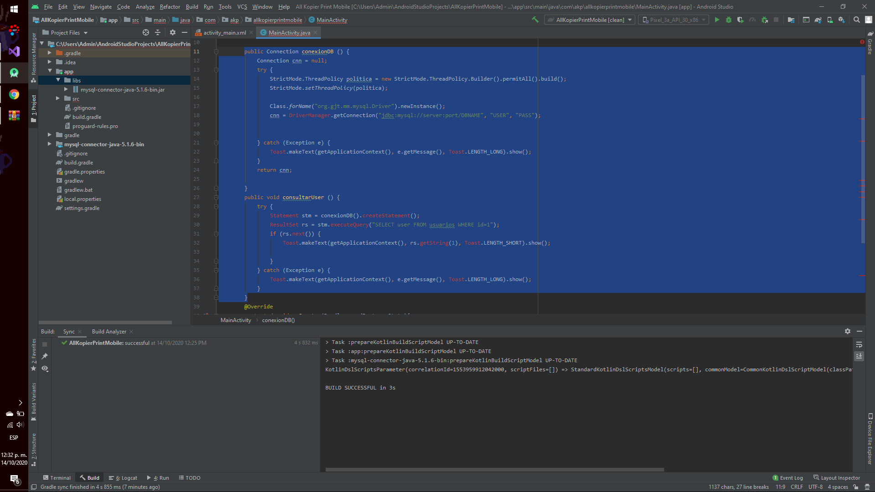Toggle soft-wrap in build output

[859, 344]
